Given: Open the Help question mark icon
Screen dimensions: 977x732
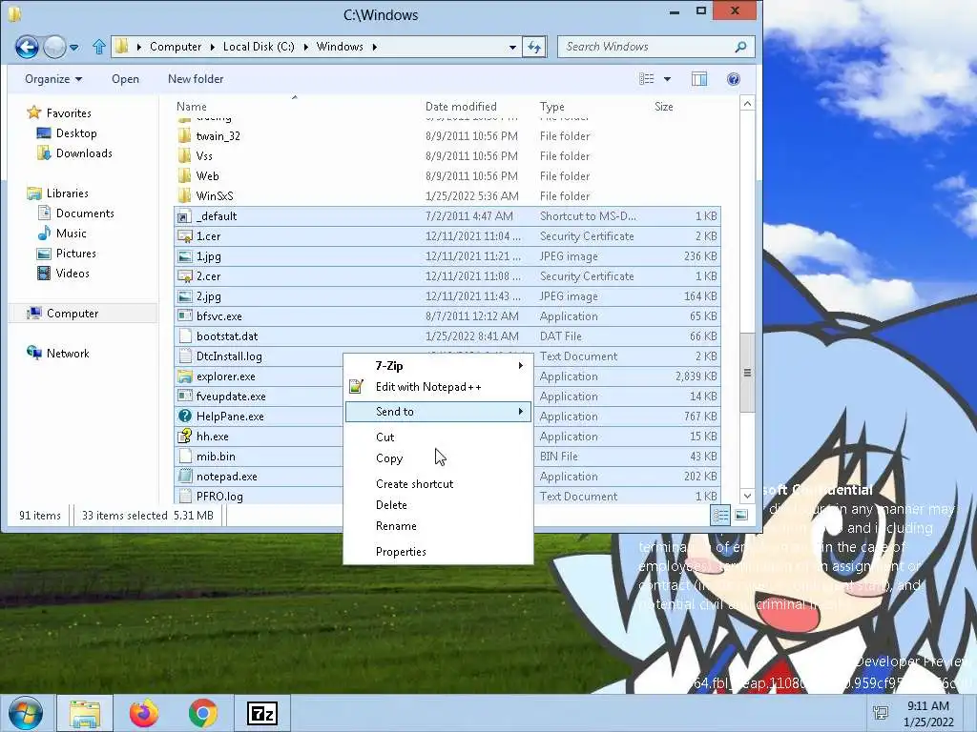Looking at the screenshot, I should tap(734, 79).
